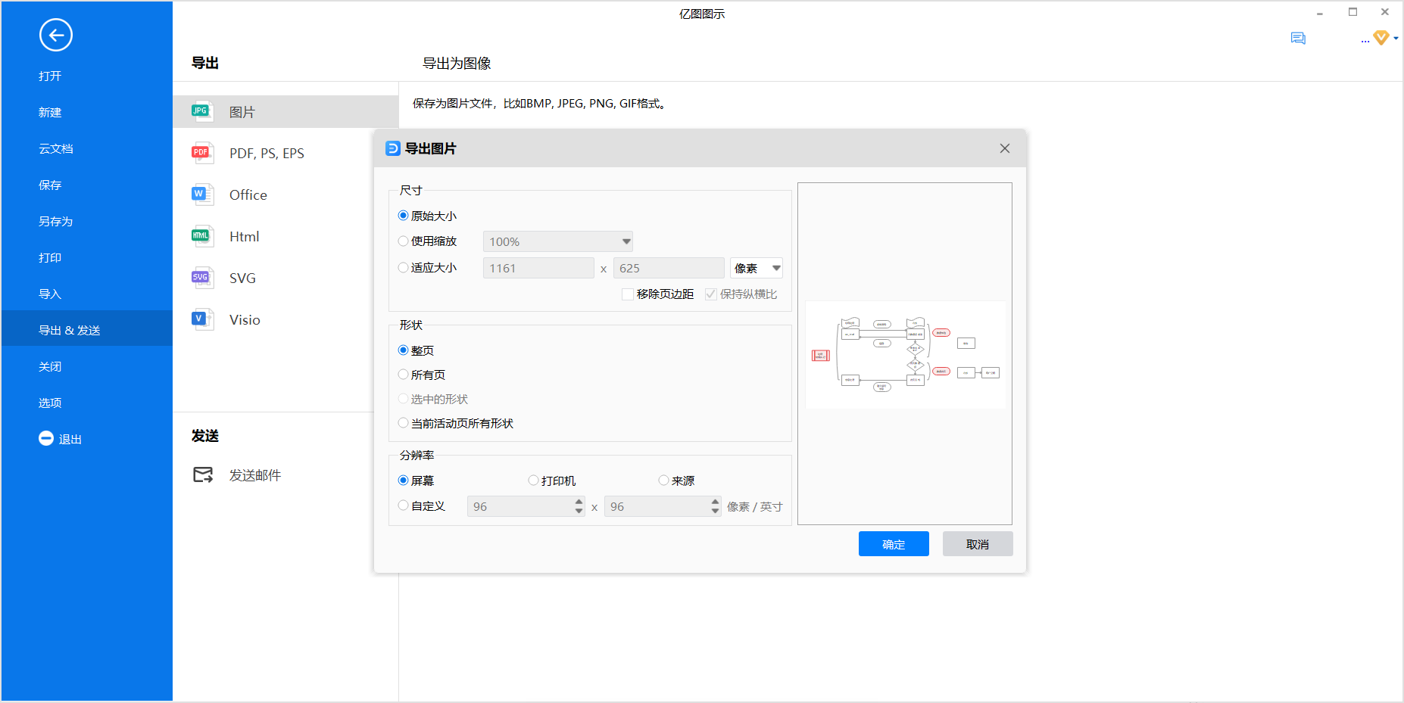Image resolution: width=1404 pixels, height=703 pixels.
Task: Enable 移除页边距 checkbox
Action: pyautogui.click(x=627, y=294)
